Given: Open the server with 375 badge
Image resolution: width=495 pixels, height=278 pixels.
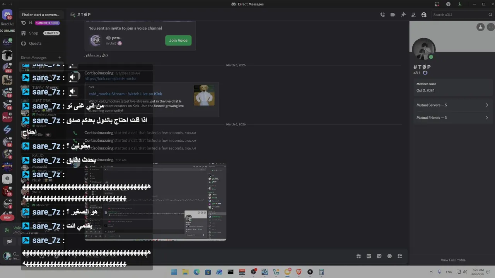Looking at the screenshot, I should pyautogui.click(x=7, y=68).
